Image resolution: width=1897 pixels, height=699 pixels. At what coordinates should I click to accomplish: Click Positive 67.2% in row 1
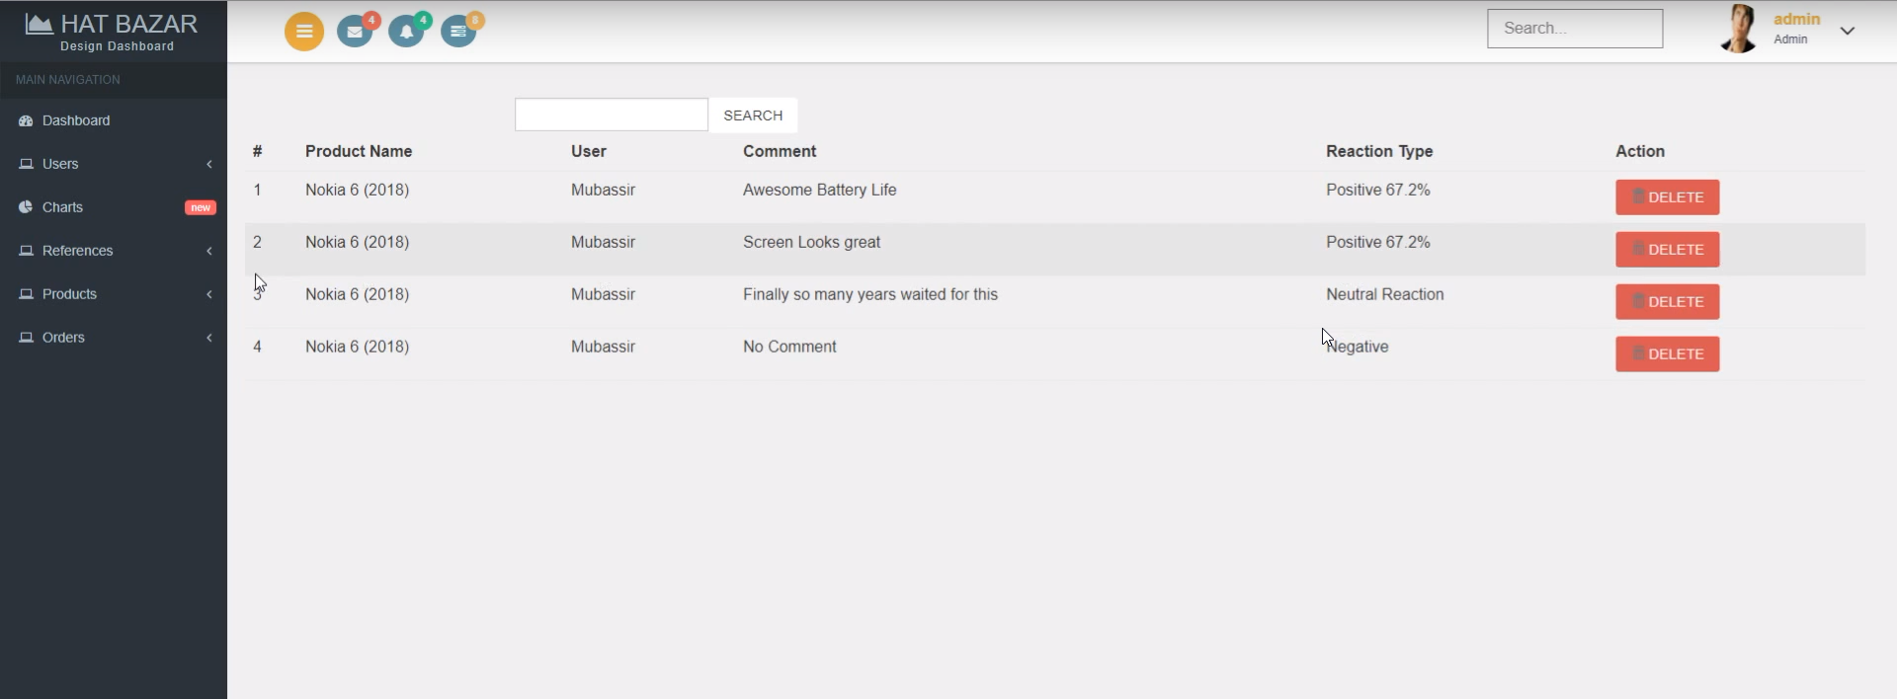[x=1378, y=190]
